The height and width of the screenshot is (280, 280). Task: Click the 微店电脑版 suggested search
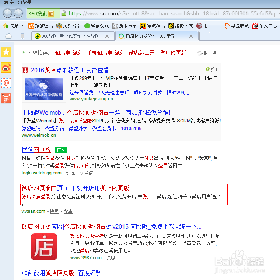(68, 53)
